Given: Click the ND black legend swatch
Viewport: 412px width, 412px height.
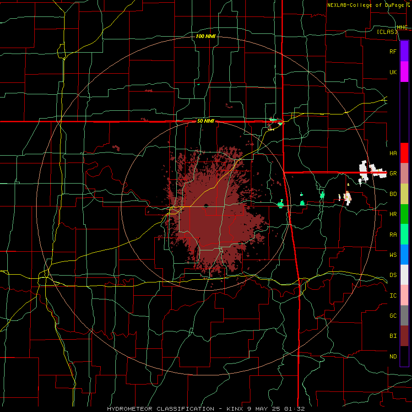Looking at the screenshot, I should click(x=404, y=356).
